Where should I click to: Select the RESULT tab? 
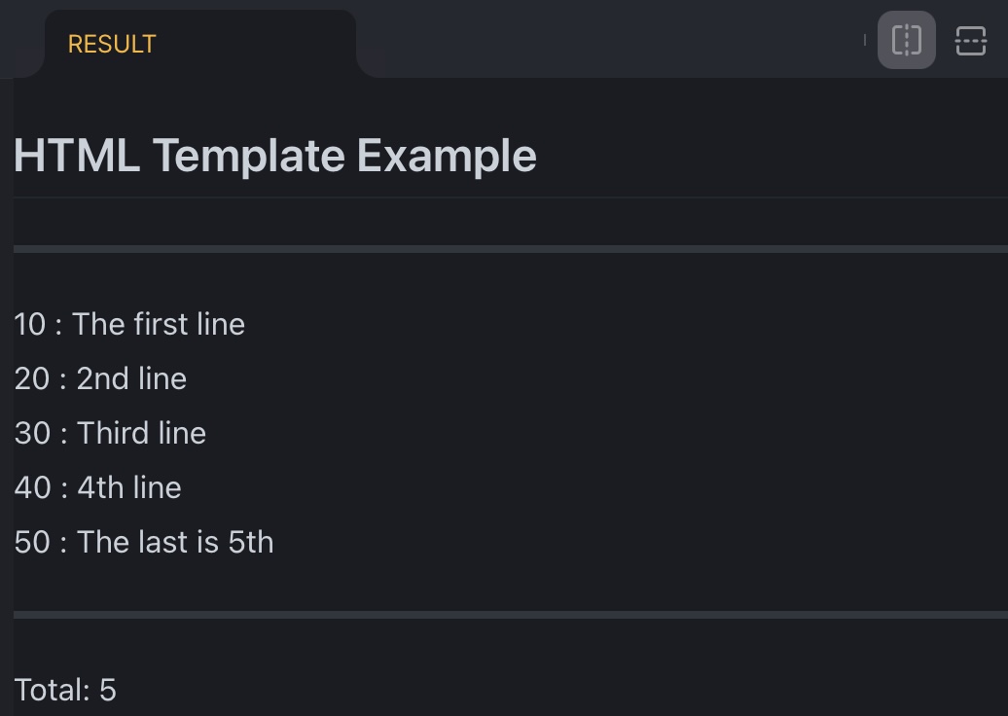point(112,44)
